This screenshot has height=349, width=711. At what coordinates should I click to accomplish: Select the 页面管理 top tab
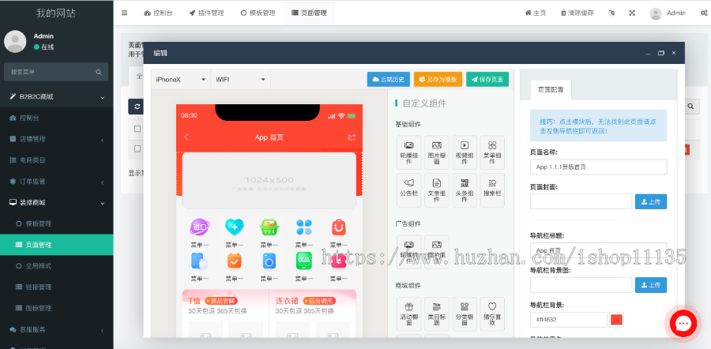click(309, 13)
